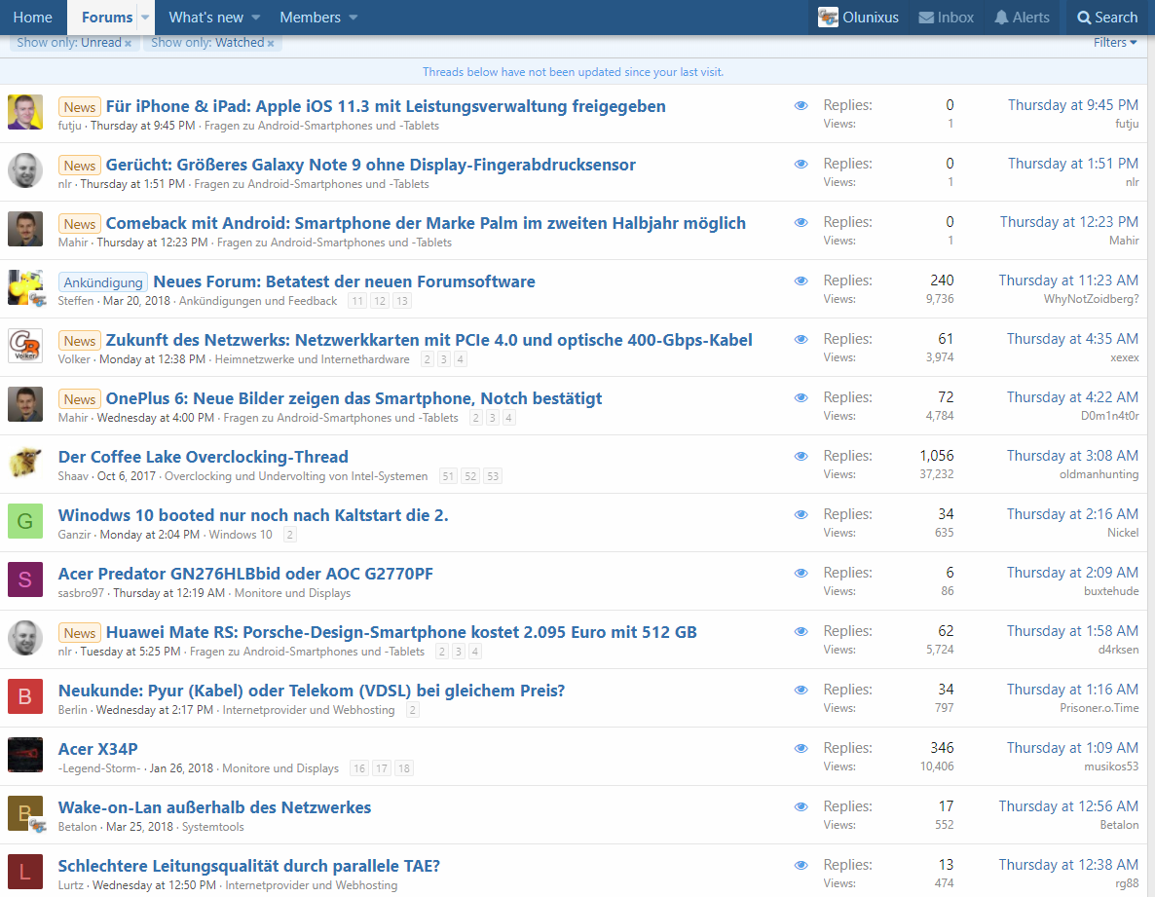
Task: Click News prefix on Huawei Mate RS thread
Action: 80,633
